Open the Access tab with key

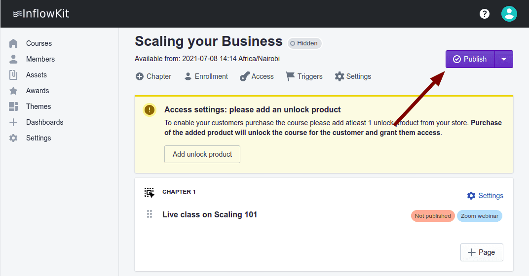pos(257,76)
